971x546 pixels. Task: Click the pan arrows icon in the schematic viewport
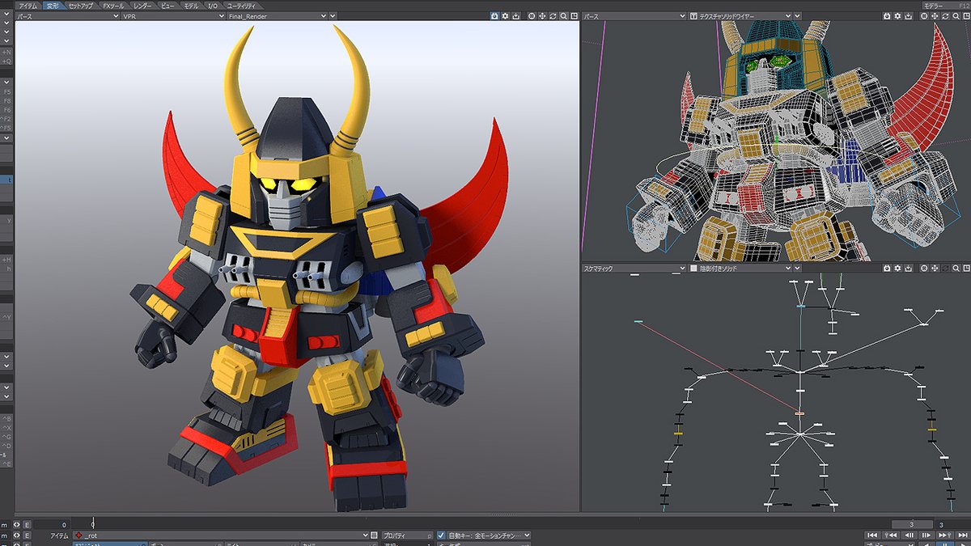[935, 268]
